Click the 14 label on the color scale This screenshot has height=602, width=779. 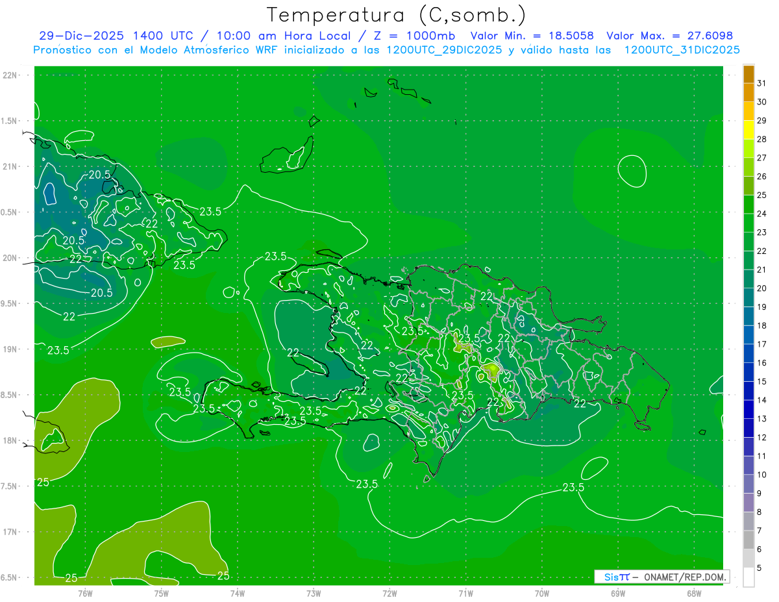762,400
